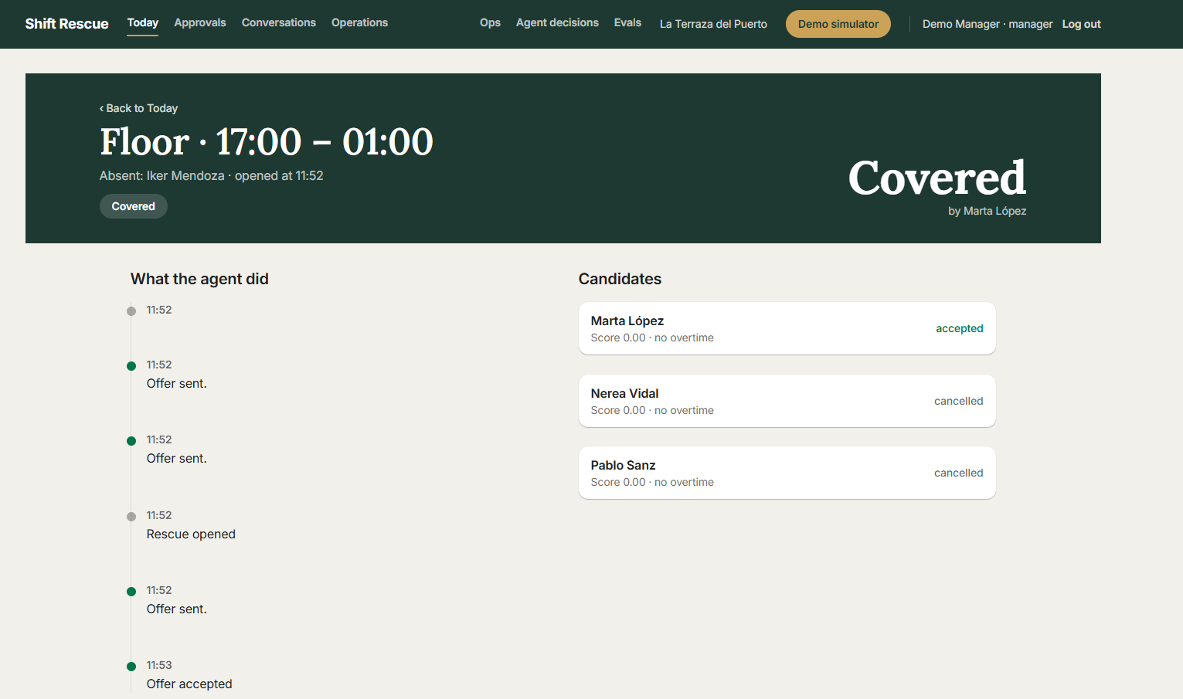
Task: Click the 'What the agent did' heading
Action: tap(199, 279)
